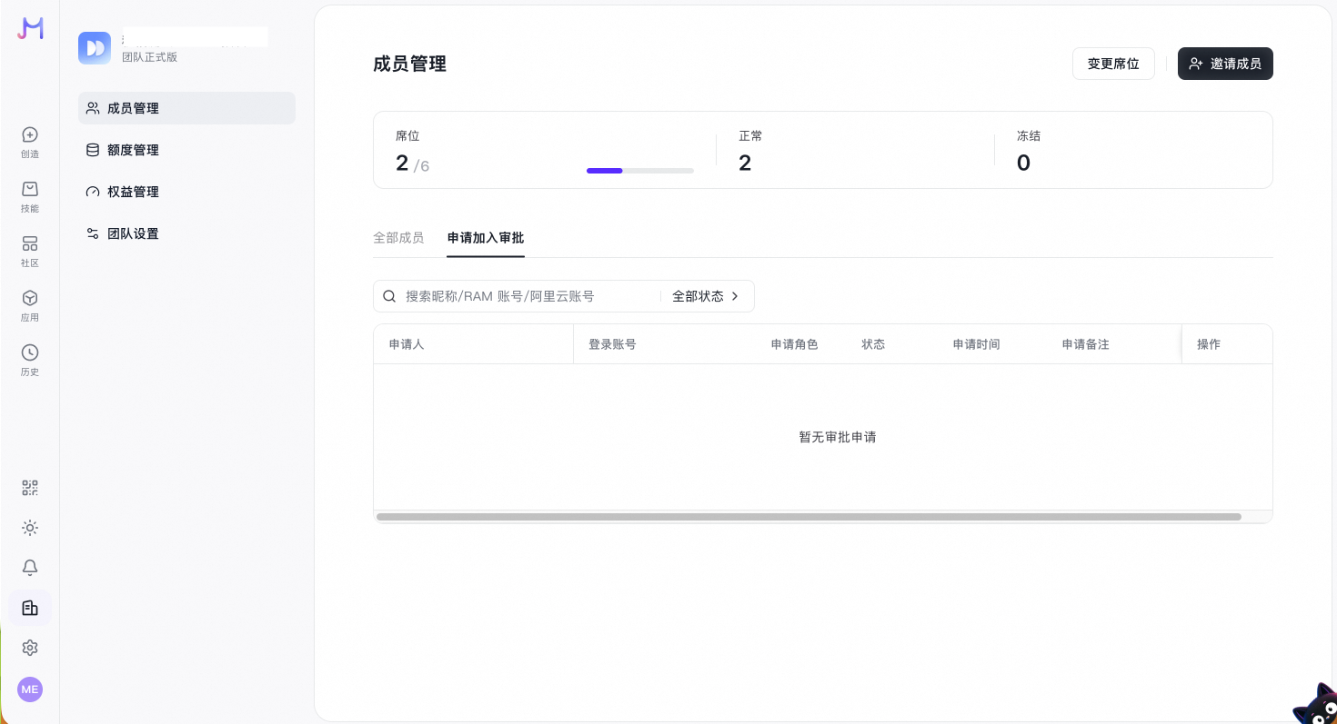Click the ME user avatar
The height and width of the screenshot is (724, 1337).
pyautogui.click(x=30, y=689)
